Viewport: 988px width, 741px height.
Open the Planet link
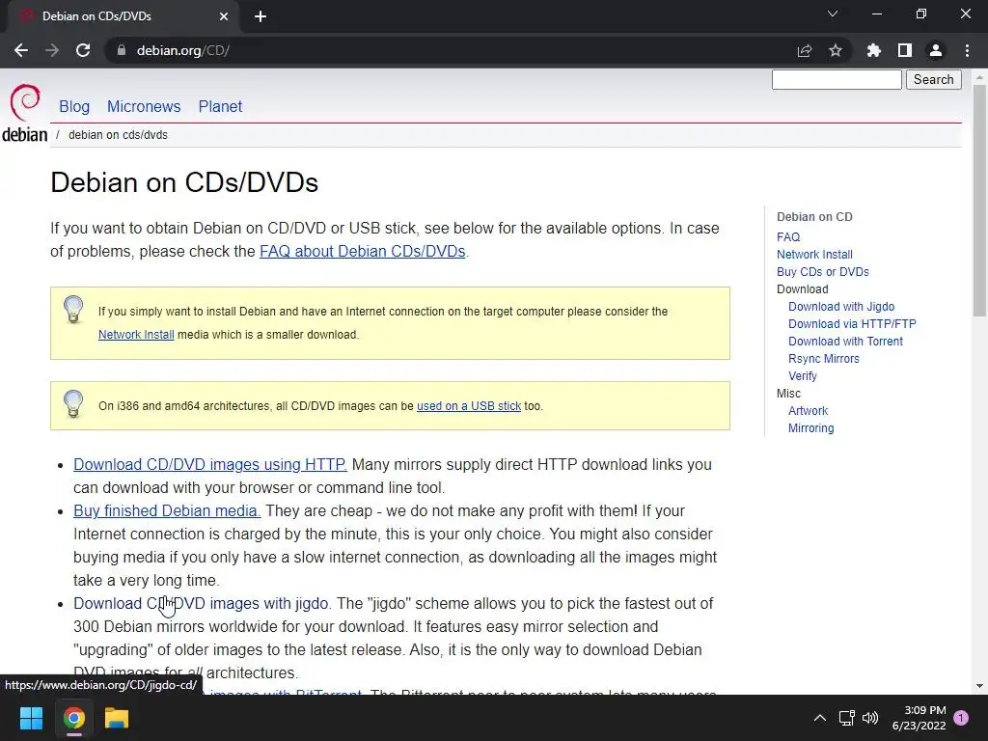point(220,106)
